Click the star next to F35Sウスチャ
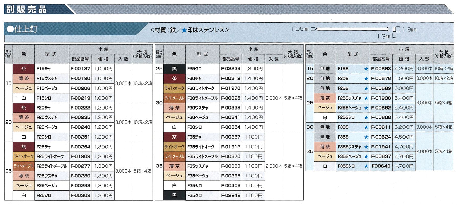This screenshot has width=460, height=205. [x=366, y=147]
